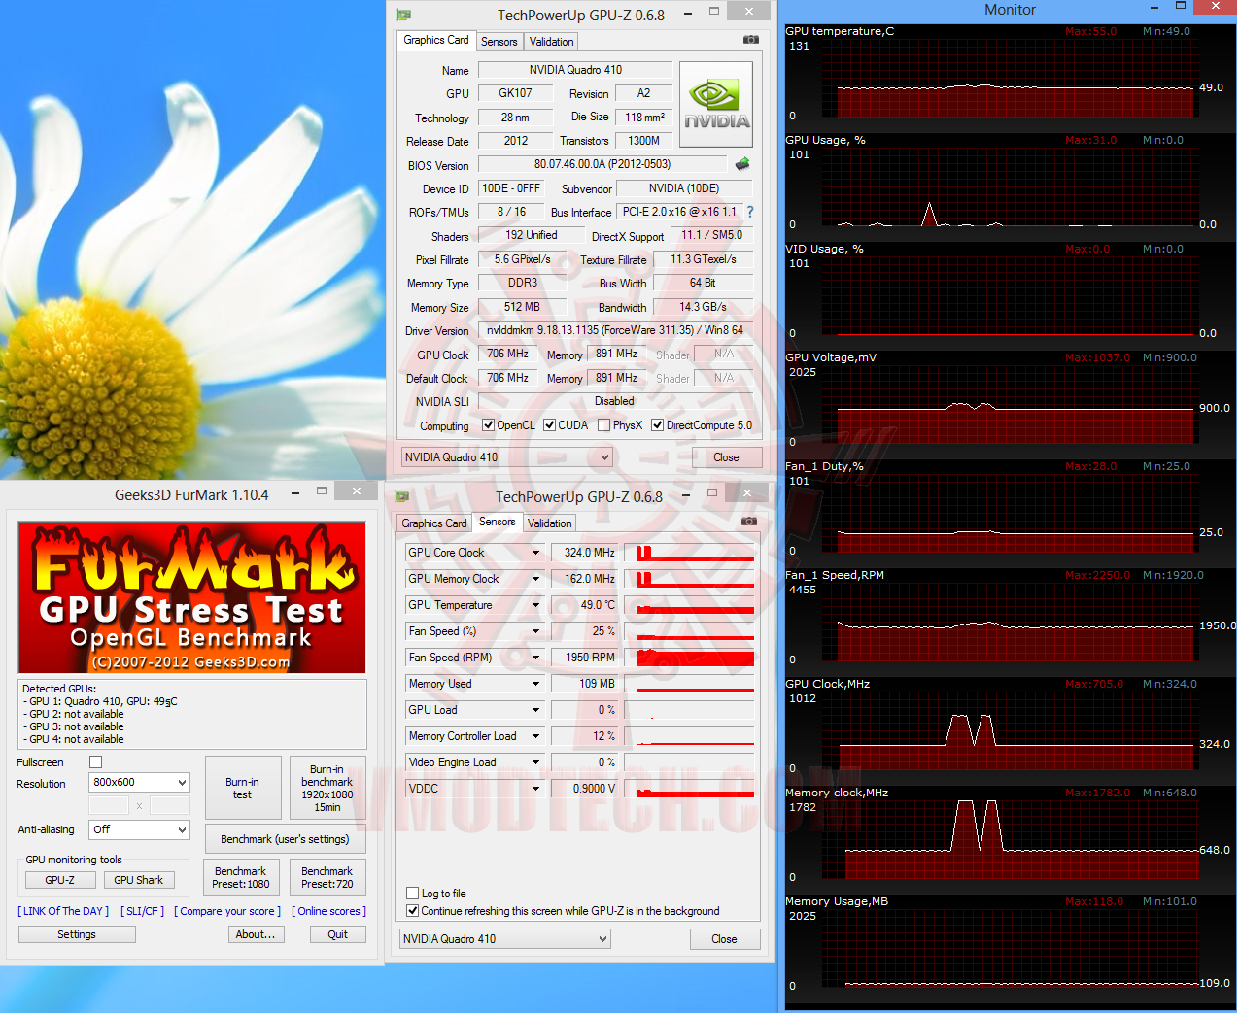Expand the Fan Speed (%) sensor dropdown
The height and width of the screenshot is (1013, 1239).
pos(535,631)
